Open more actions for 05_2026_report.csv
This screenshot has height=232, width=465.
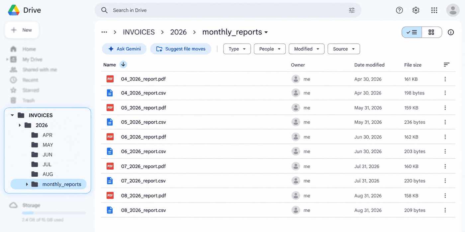coord(445,122)
